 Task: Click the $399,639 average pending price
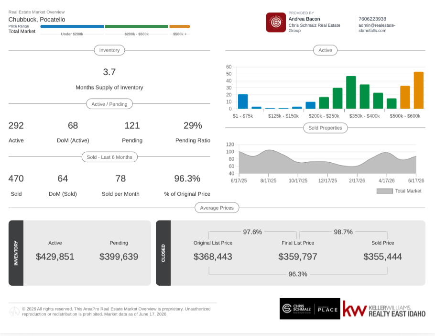click(x=119, y=257)
